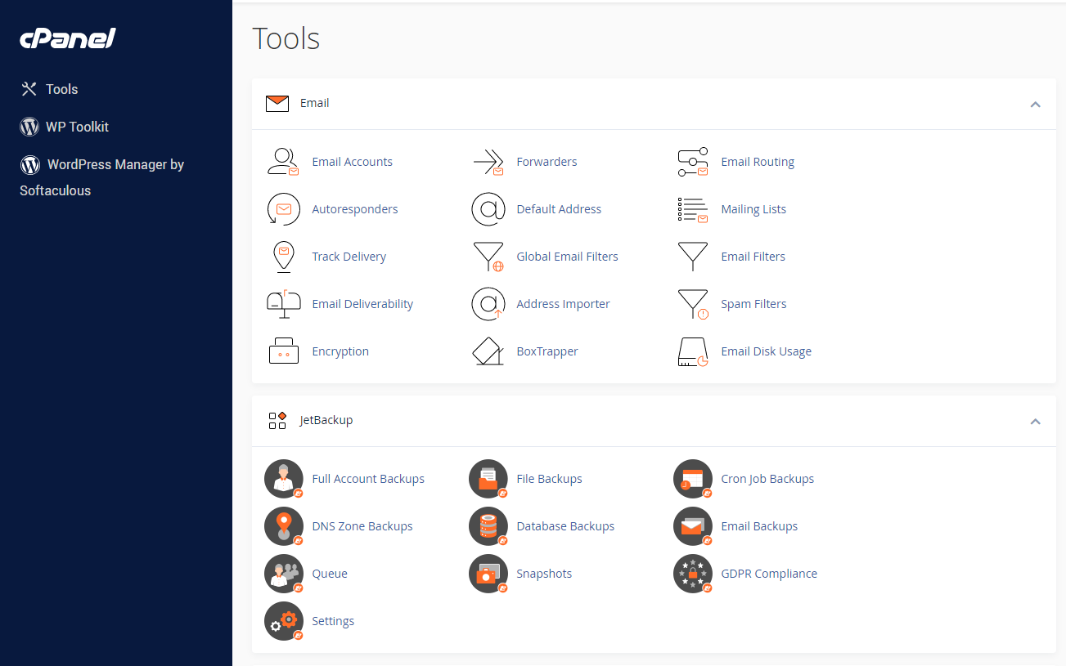Click the Email Filters funnel icon
Screen dimensions: 1066x666
point(693,257)
